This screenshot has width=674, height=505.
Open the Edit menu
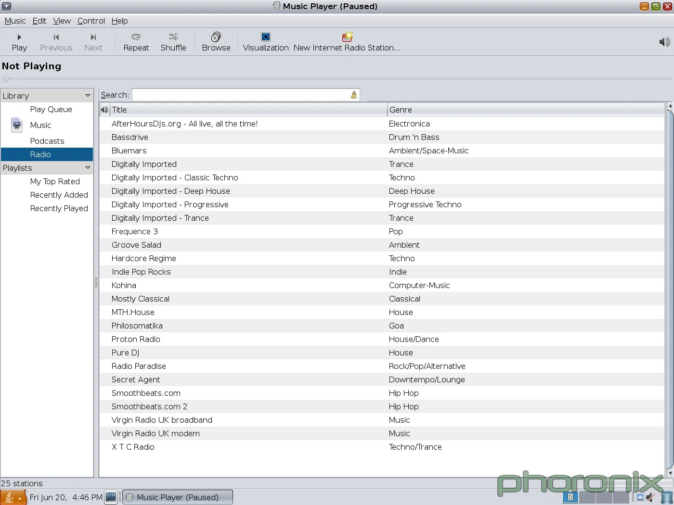click(39, 21)
